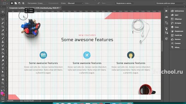This screenshot has width=186, height=104.
Task: Reset default foreground and background colors
Action: click(1, 90)
